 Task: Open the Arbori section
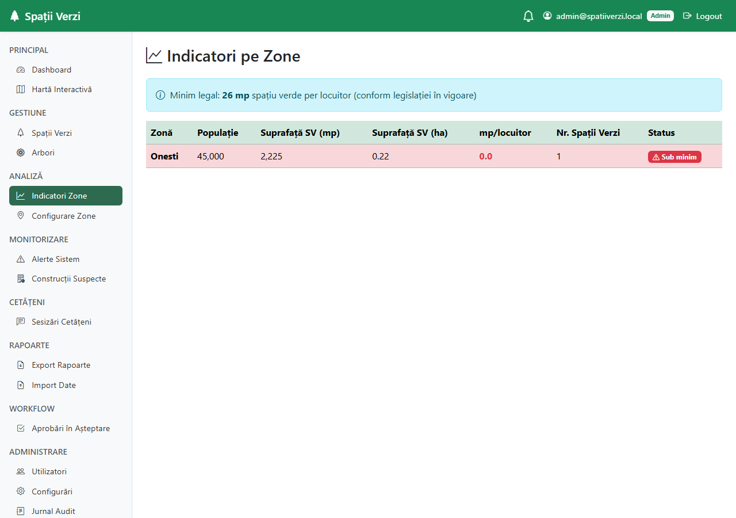66,153
